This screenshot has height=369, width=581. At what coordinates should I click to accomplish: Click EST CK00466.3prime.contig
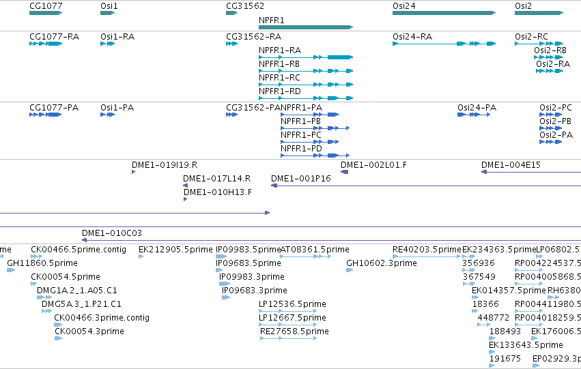click(x=102, y=319)
